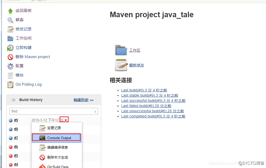Go to 返回面板 link
266x168 pixels.
23,11
